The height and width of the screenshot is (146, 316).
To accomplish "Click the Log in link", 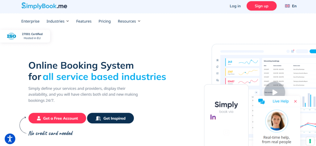I will (x=235, y=6).
